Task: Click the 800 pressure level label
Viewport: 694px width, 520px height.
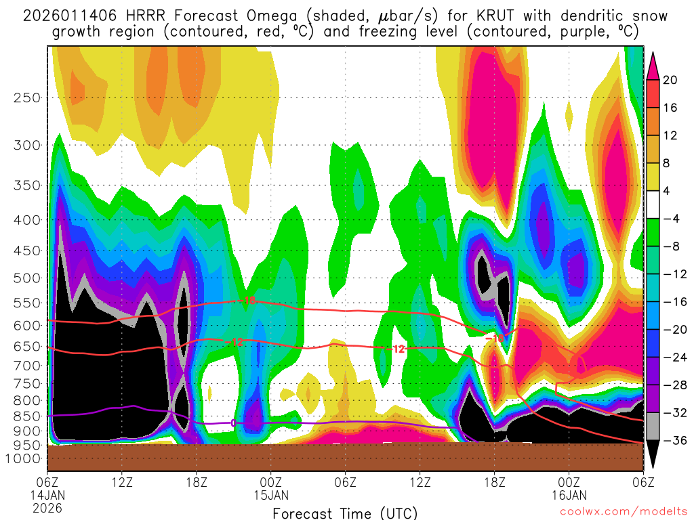Action: (27, 401)
